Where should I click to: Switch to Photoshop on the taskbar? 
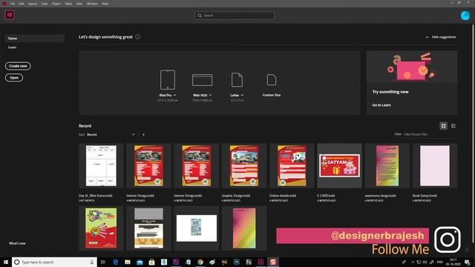[x=237, y=262]
